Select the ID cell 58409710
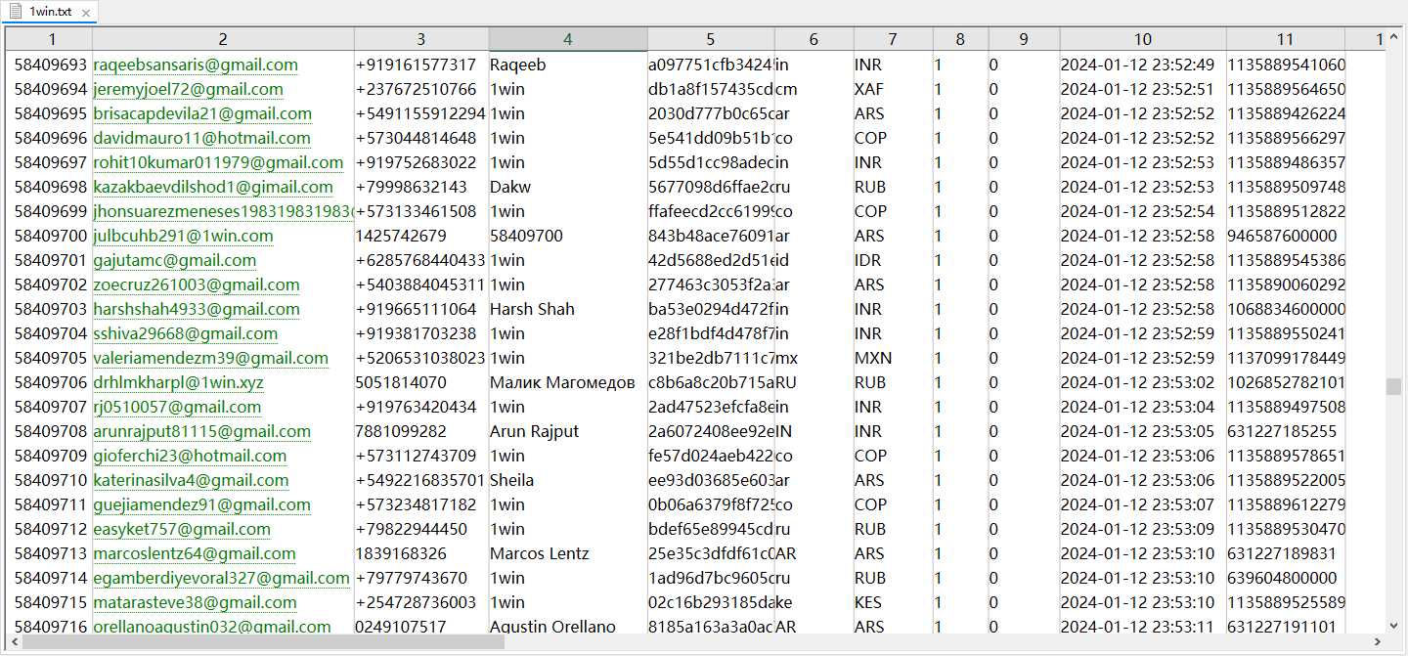This screenshot has height=656, width=1408. click(51, 480)
